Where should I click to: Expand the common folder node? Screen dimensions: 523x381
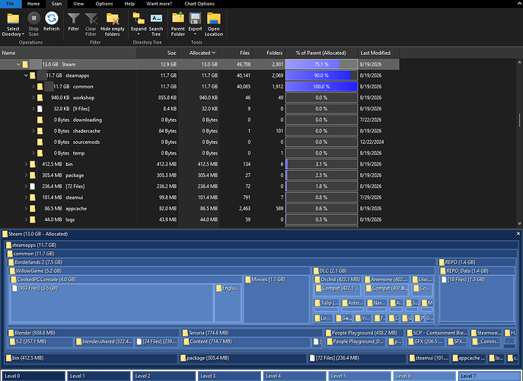(x=33, y=86)
